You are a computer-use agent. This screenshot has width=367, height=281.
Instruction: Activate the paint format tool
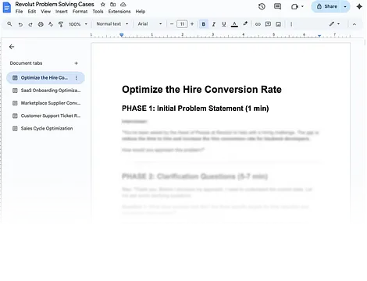pyautogui.click(x=61, y=24)
